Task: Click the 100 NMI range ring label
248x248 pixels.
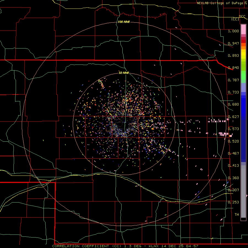Action: pyautogui.click(x=124, y=22)
